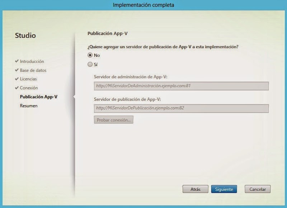Open the Conexión step

click(29, 88)
